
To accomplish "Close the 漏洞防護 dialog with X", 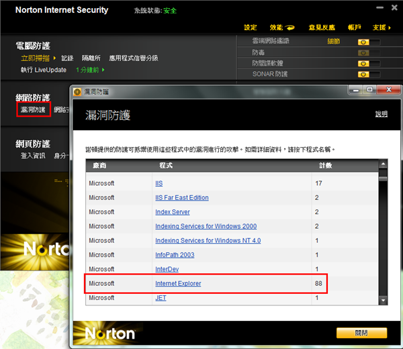I will click(x=389, y=89).
